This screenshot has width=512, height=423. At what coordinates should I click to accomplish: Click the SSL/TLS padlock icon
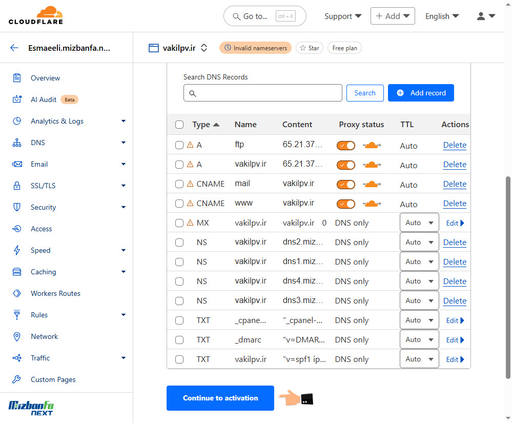tap(17, 186)
